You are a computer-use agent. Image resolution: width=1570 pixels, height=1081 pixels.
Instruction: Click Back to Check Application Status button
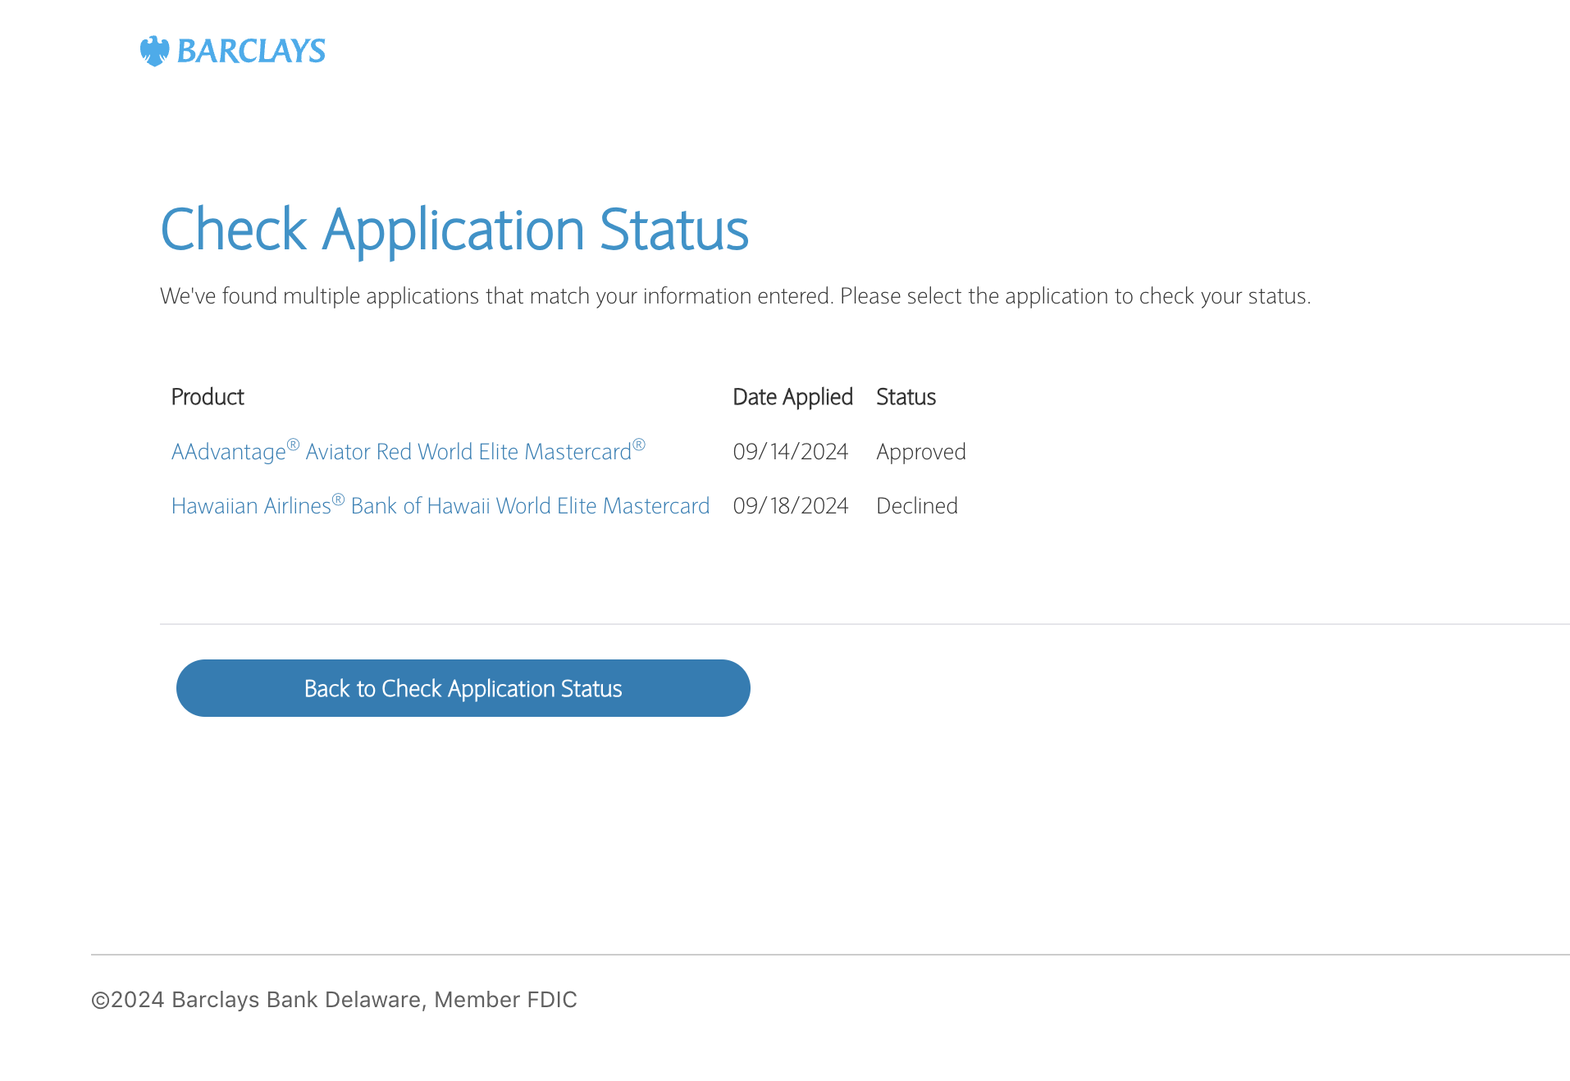coord(463,688)
